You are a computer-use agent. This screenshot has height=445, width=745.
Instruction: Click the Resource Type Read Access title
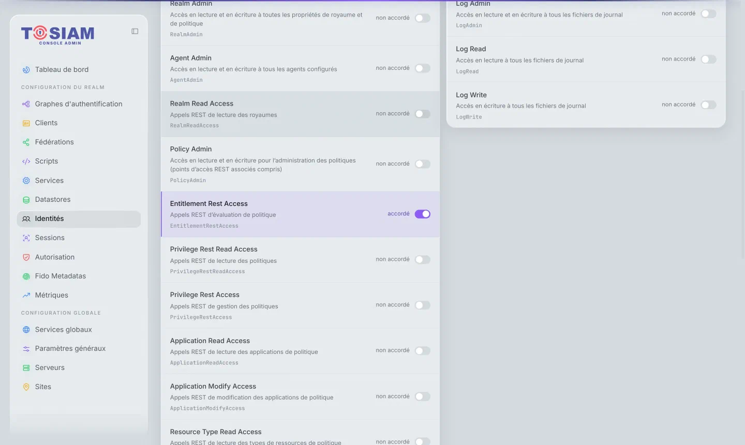coord(216,432)
